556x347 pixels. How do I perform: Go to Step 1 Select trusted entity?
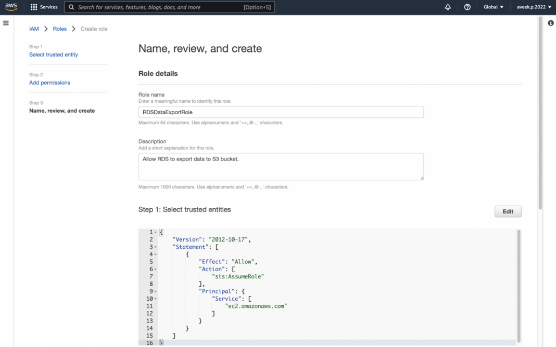click(54, 54)
